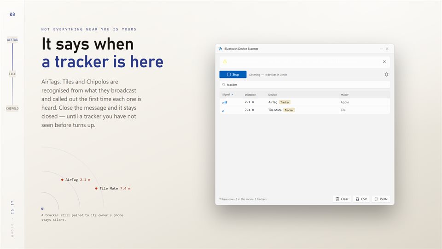Viewport: 442px width, 249px height.
Task: Click the Tracker badge next to Tile Mate
Action: pos(289,110)
